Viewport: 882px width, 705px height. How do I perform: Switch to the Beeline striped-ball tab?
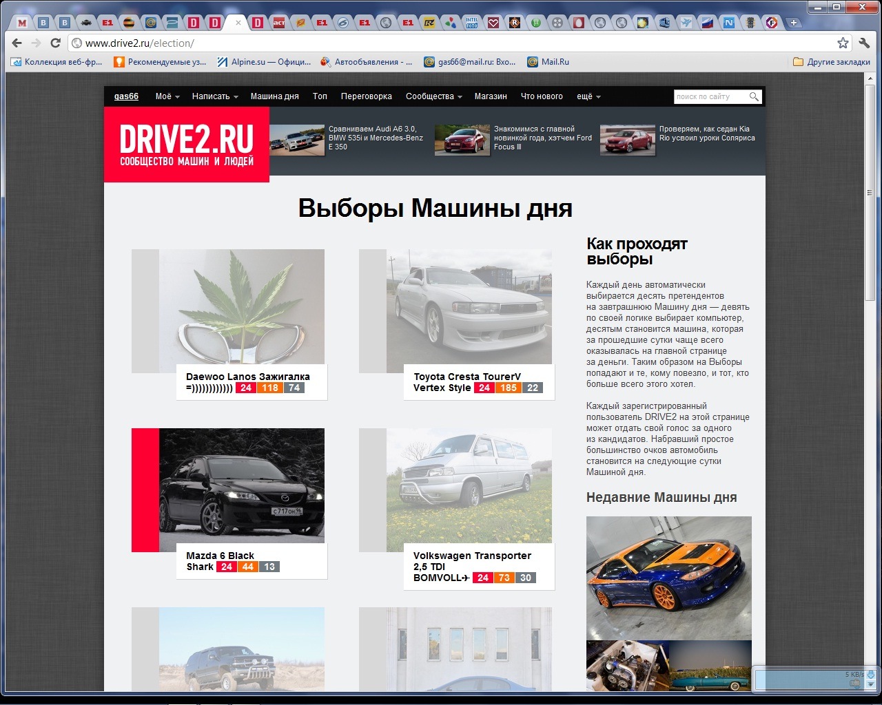tap(129, 23)
